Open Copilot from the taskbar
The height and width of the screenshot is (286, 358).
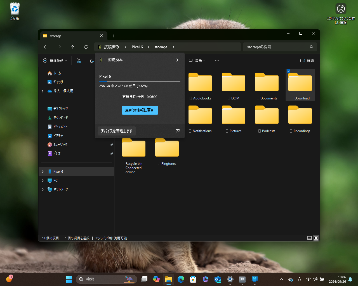pyautogui.click(x=156, y=279)
